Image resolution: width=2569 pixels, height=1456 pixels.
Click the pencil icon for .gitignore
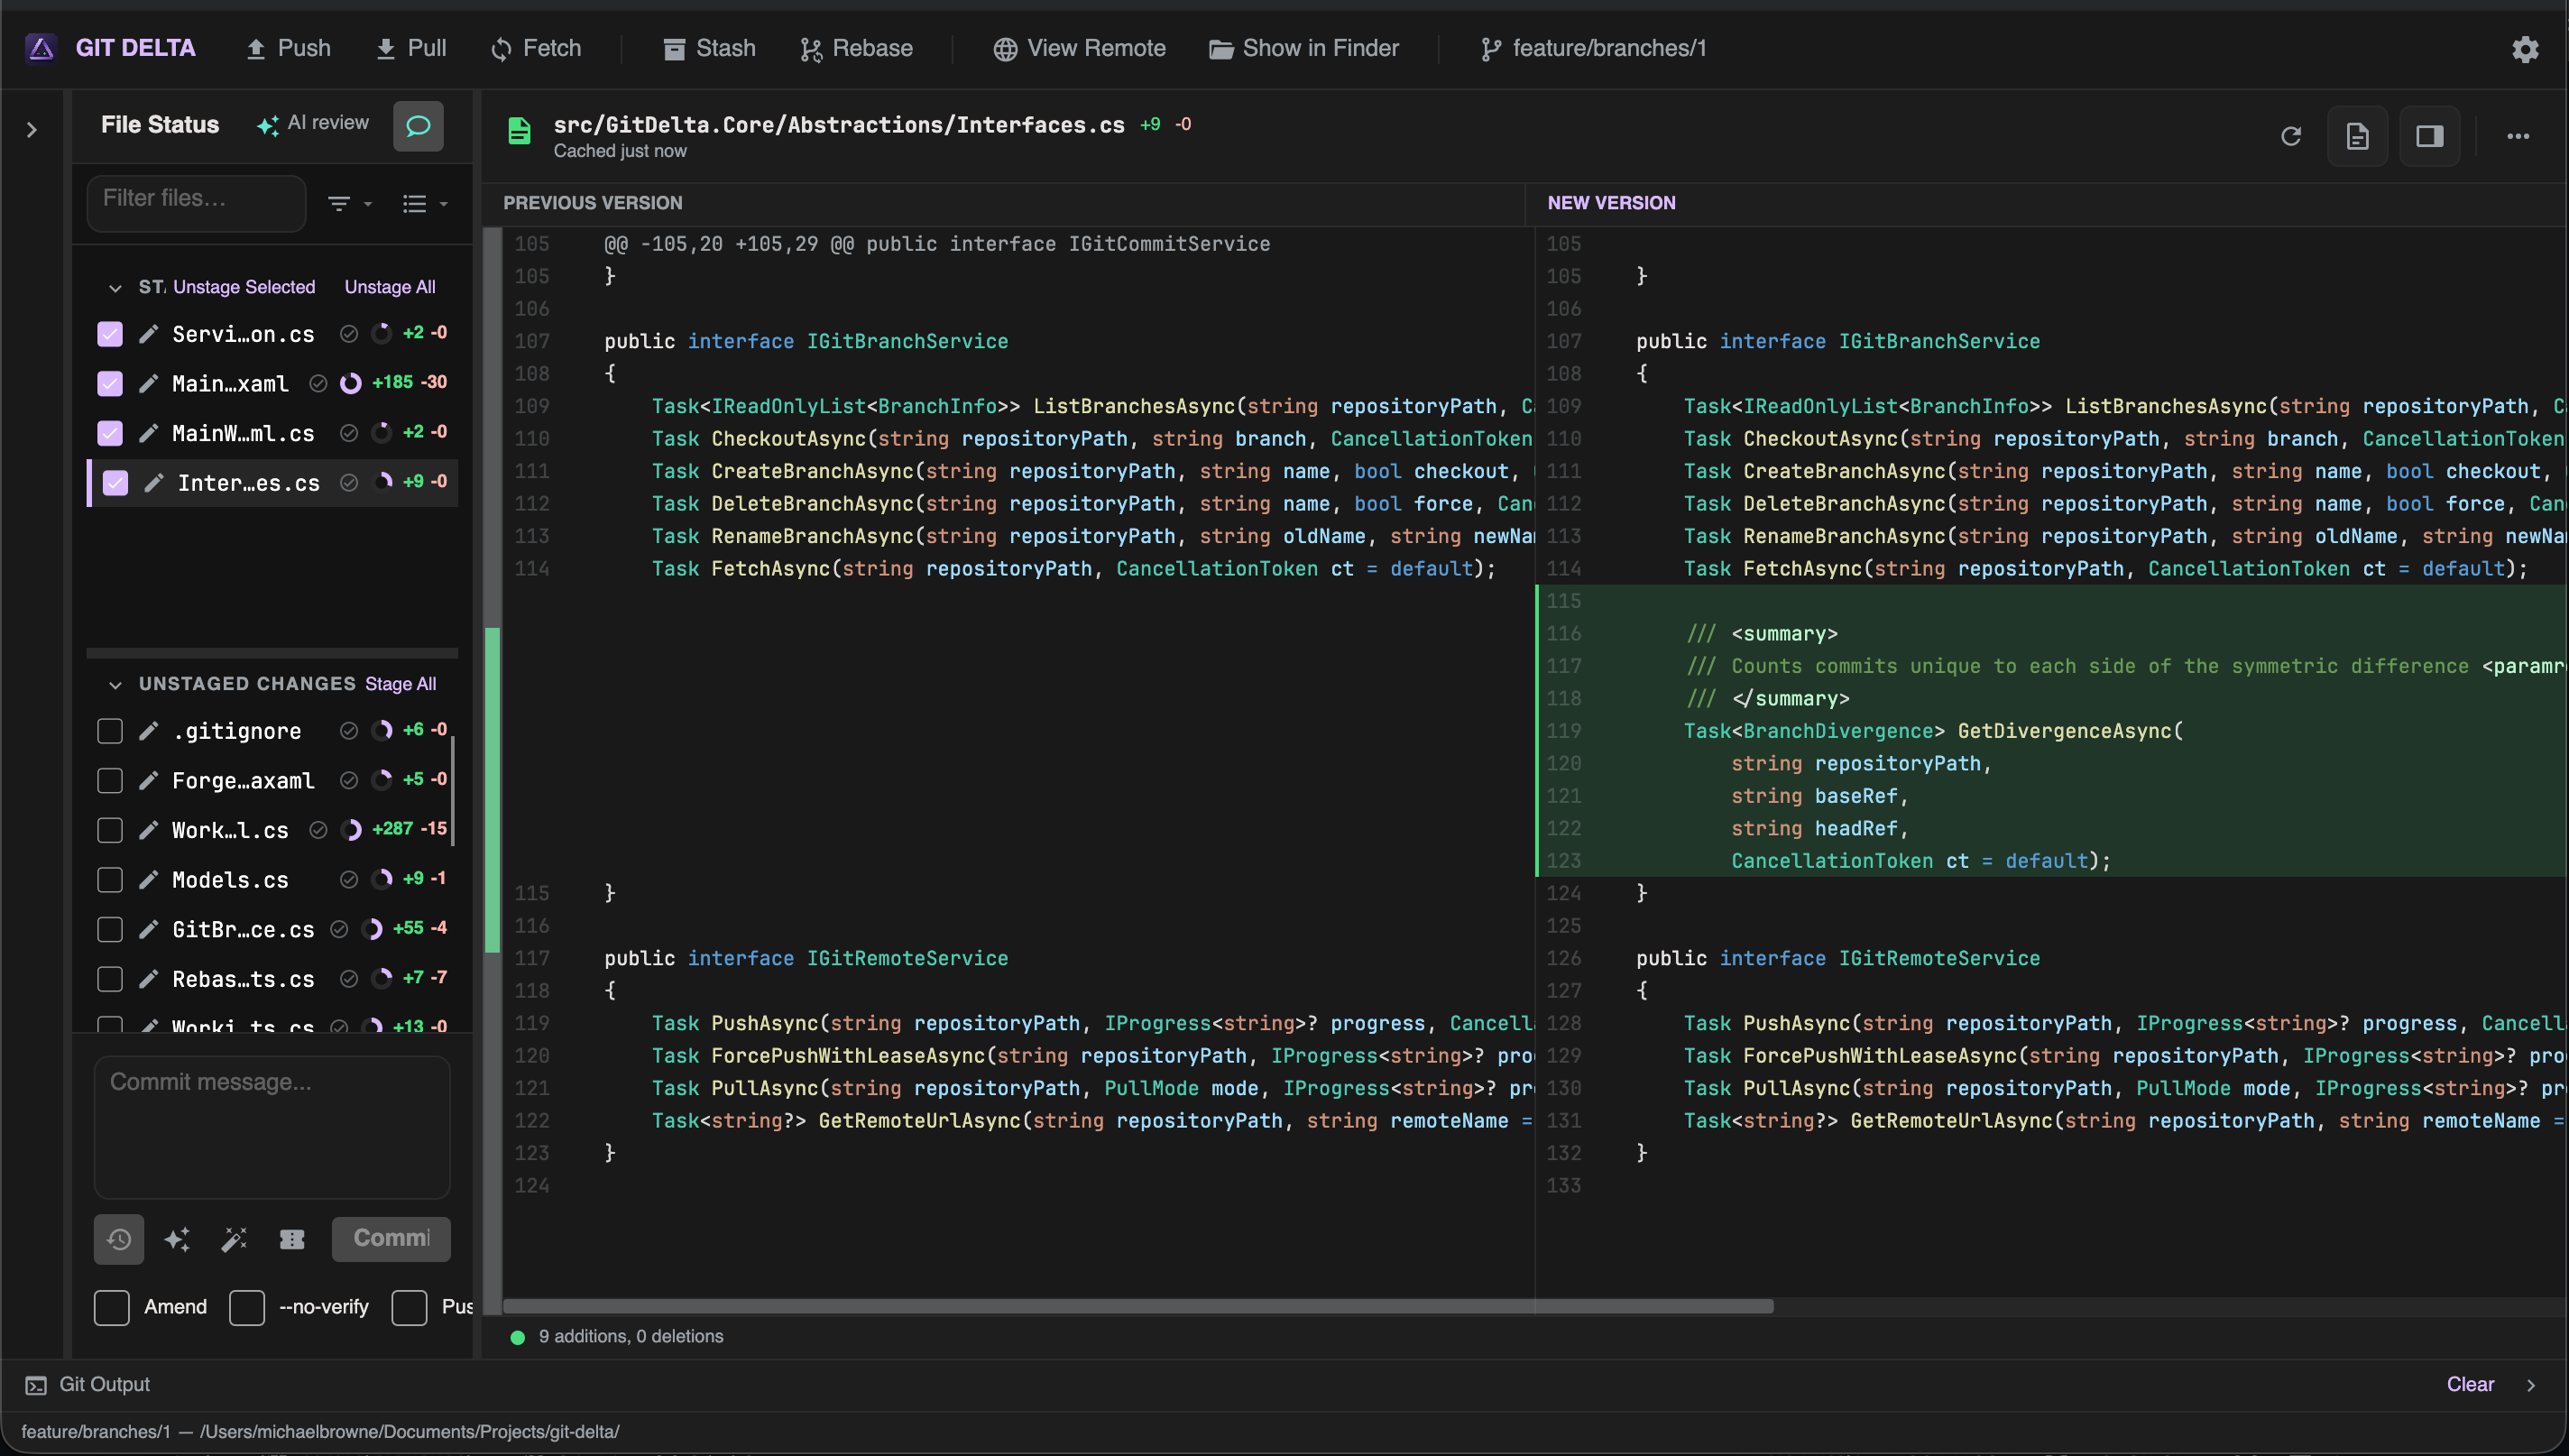[x=148, y=731]
